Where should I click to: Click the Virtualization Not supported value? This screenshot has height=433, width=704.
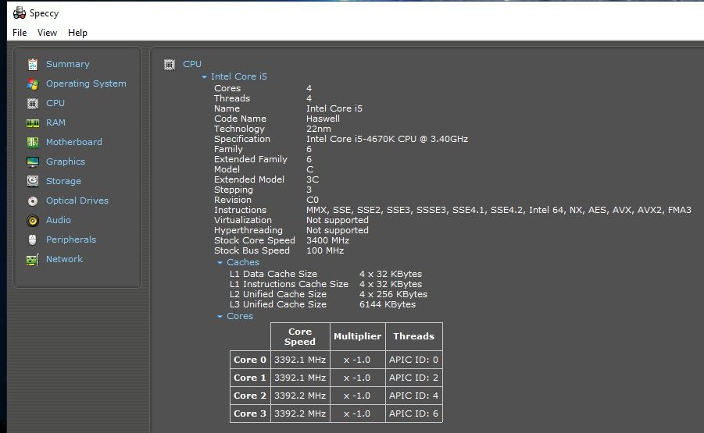click(338, 220)
